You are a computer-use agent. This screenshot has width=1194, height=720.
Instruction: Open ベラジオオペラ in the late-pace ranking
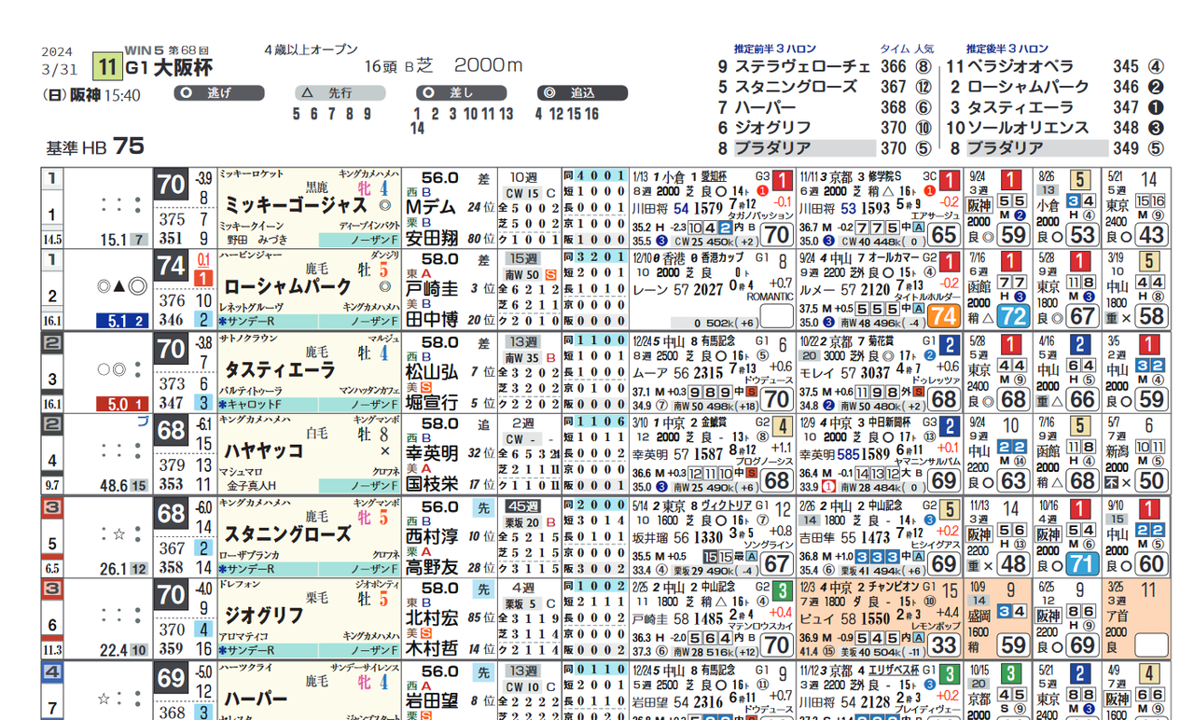pyautogui.click(x=1020, y=67)
